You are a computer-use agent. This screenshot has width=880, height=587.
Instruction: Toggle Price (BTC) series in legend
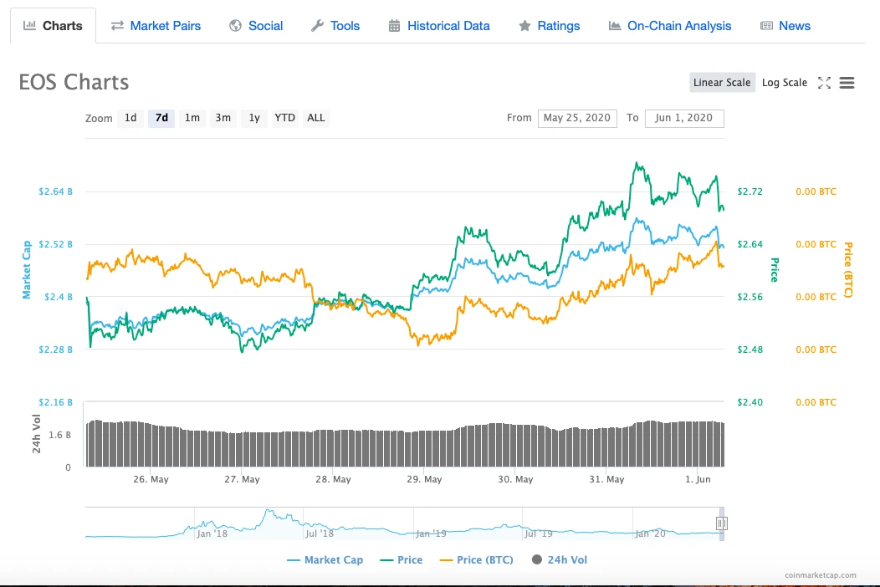point(477,560)
